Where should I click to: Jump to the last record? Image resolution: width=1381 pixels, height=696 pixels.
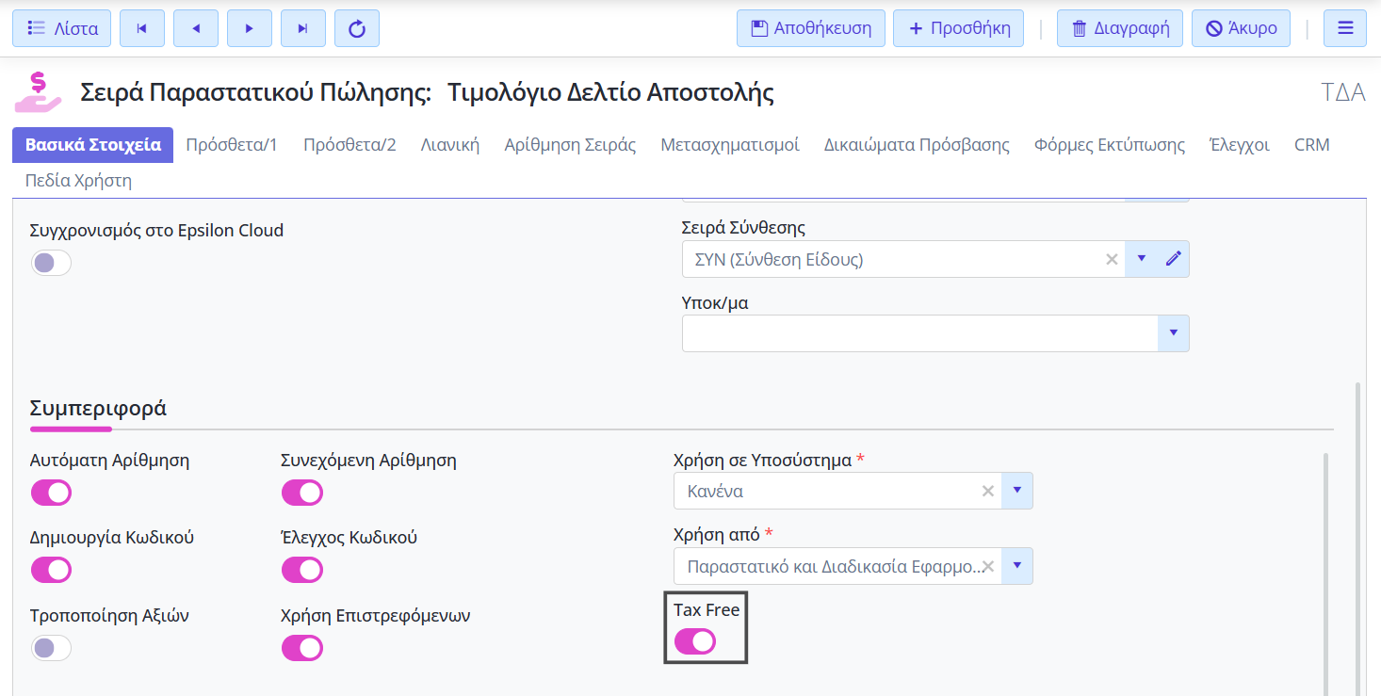pyautogui.click(x=303, y=28)
